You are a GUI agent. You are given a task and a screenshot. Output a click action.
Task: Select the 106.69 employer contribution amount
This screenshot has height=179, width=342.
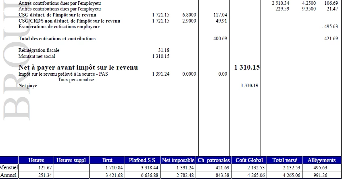(331, 3)
